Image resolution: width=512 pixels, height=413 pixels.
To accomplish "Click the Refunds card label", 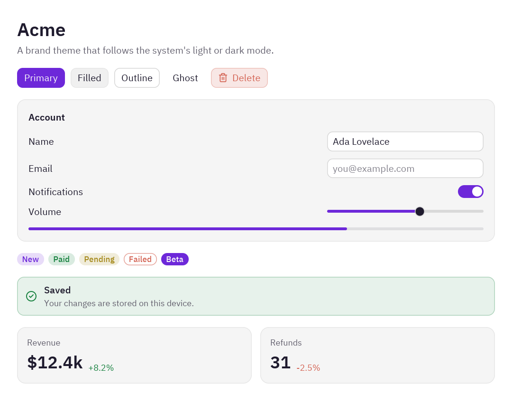I will click(x=286, y=343).
